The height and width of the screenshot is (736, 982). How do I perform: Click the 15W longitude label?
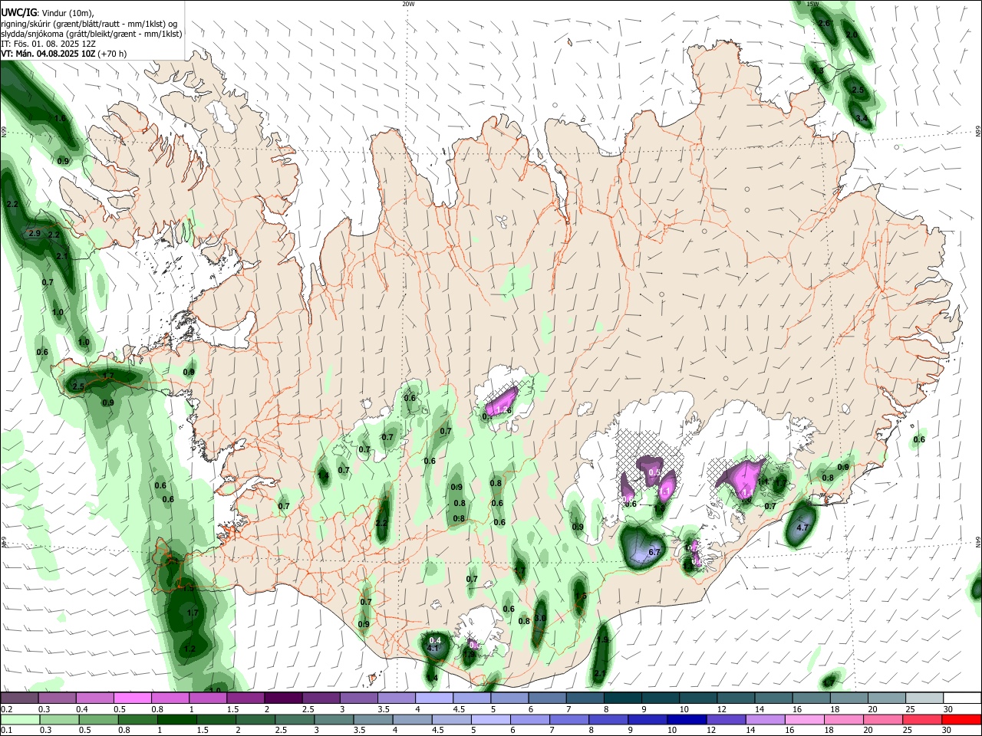(x=813, y=4)
